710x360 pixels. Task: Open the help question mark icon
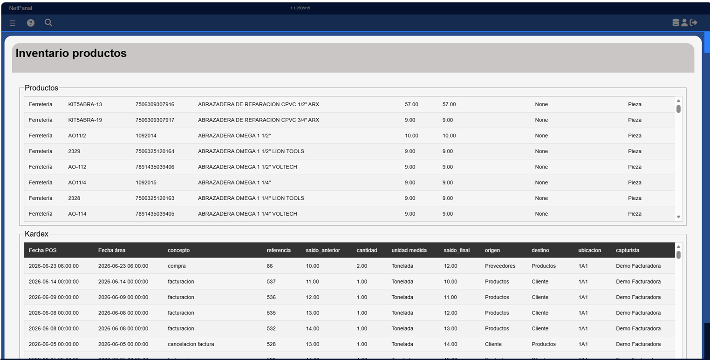[31, 23]
